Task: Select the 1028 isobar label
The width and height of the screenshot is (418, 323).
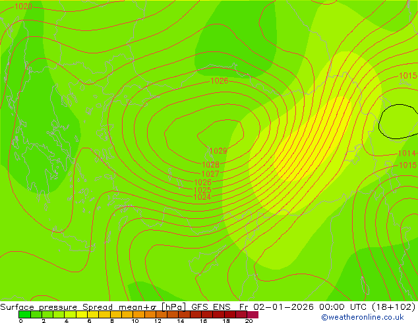Action: tap(210, 164)
